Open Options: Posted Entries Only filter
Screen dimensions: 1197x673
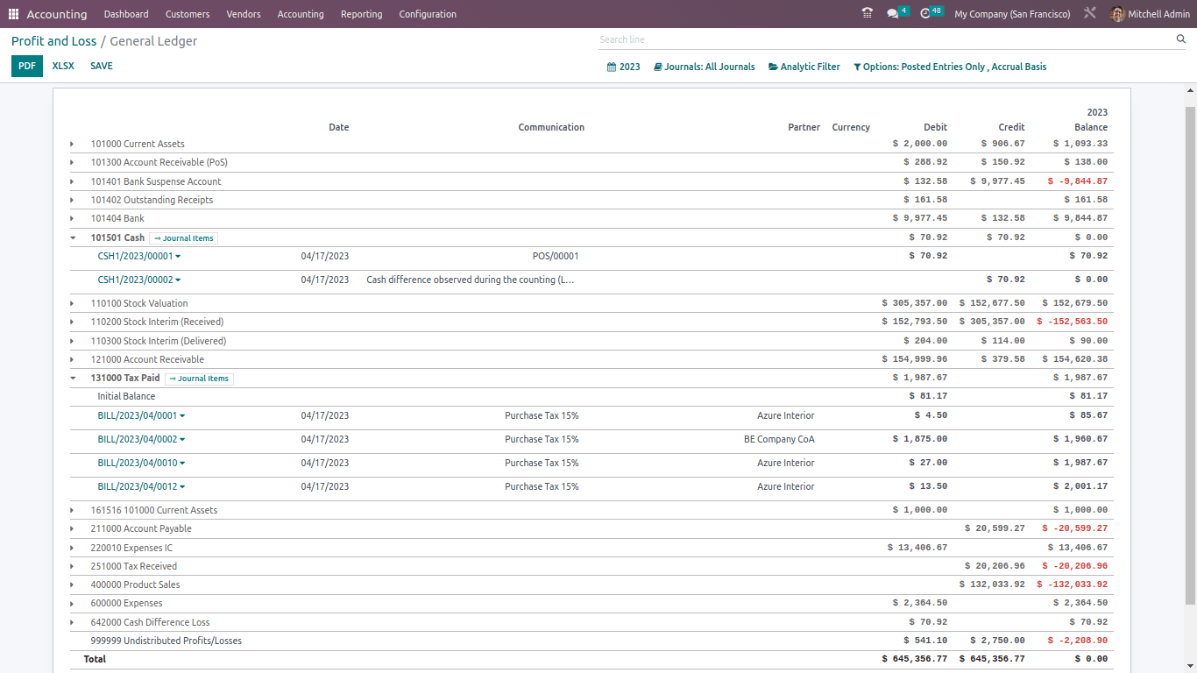[x=950, y=67]
